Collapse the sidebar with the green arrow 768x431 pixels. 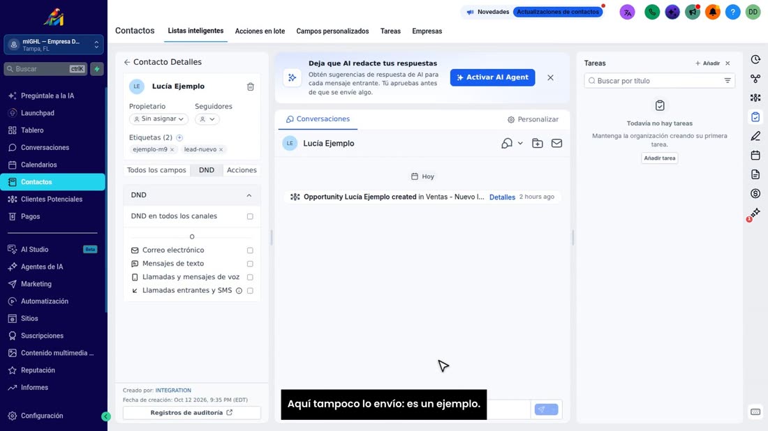[x=106, y=416]
